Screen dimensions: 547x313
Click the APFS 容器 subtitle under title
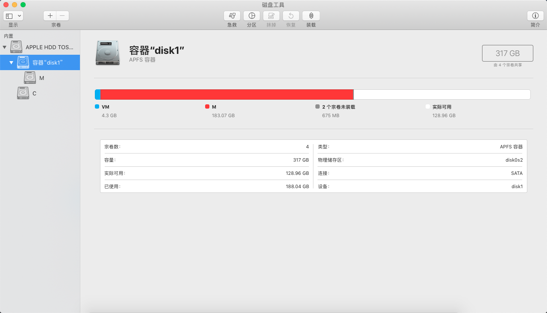point(142,60)
